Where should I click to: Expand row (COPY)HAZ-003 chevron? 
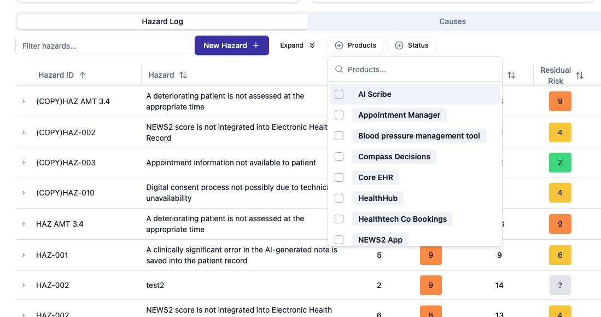pyautogui.click(x=24, y=163)
